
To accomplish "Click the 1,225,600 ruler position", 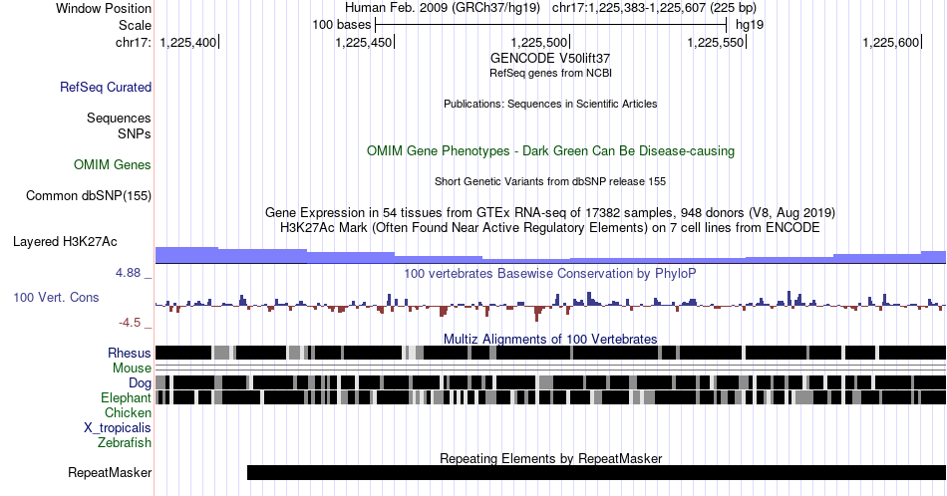I will click(x=891, y=42).
